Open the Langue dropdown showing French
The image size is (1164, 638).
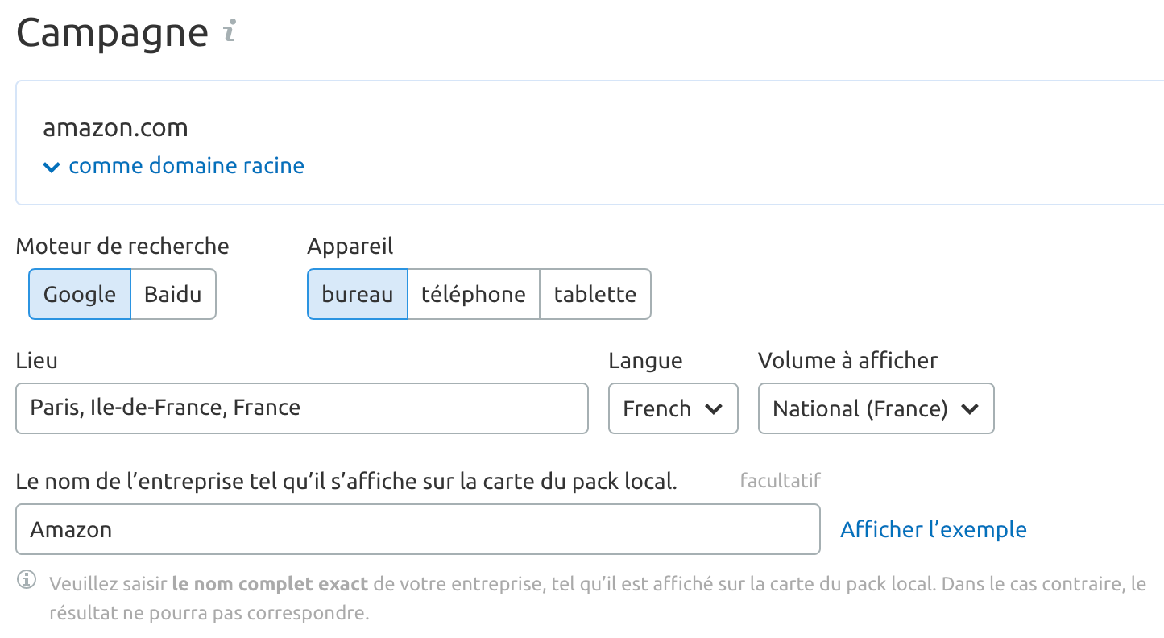coord(673,408)
